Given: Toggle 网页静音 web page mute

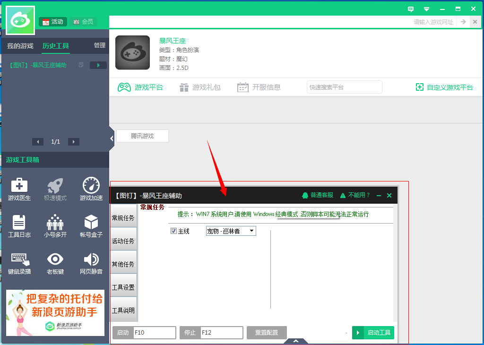Looking at the screenshot, I should tap(91, 263).
